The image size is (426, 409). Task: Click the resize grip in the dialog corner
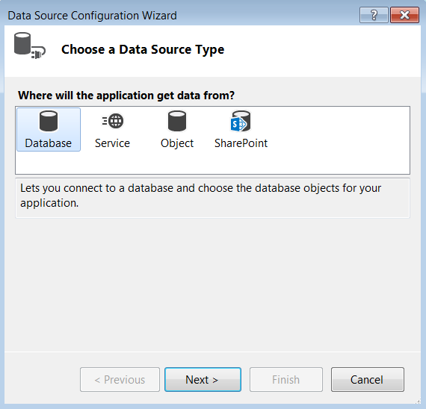(418, 401)
